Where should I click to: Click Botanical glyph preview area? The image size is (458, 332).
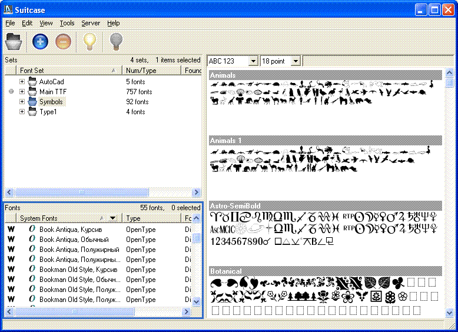324,296
